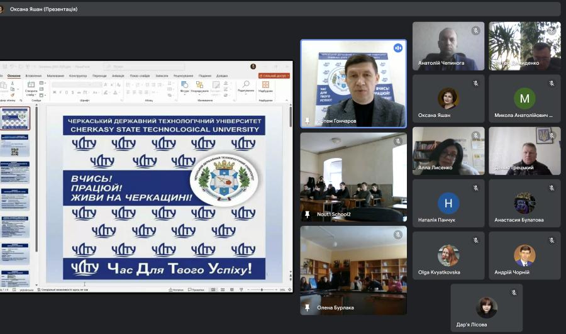Select the second slide thumbnail with QR code

[15, 145]
